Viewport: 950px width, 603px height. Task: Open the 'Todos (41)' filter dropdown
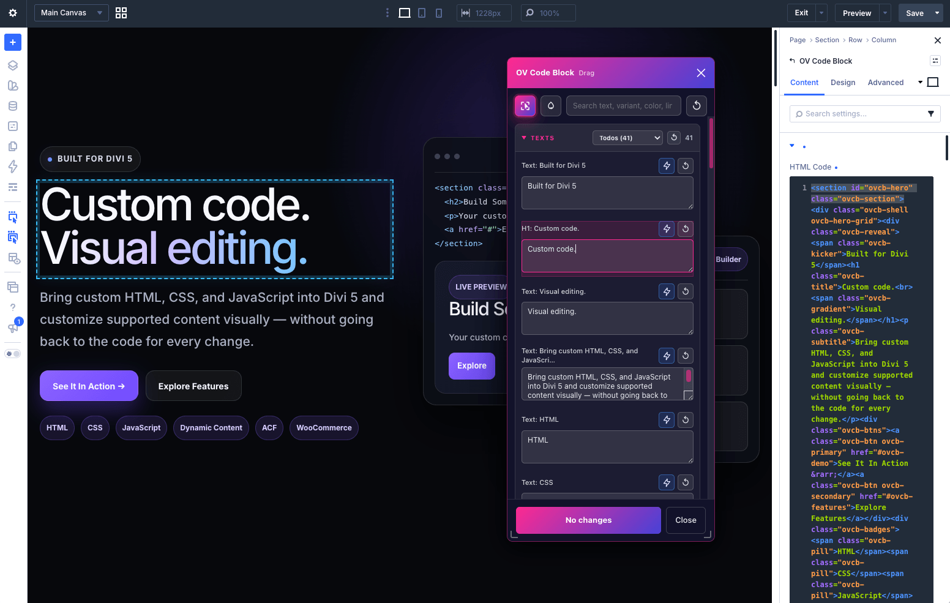point(627,138)
